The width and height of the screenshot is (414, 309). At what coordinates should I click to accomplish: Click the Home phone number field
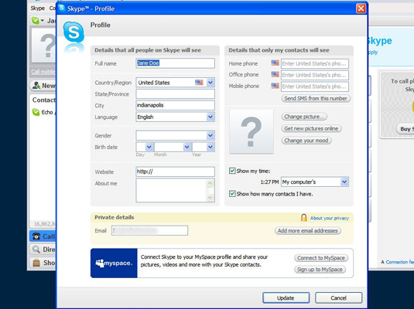[x=315, y=63]
